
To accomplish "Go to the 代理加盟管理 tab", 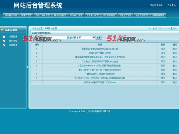I will pos(125,15).
